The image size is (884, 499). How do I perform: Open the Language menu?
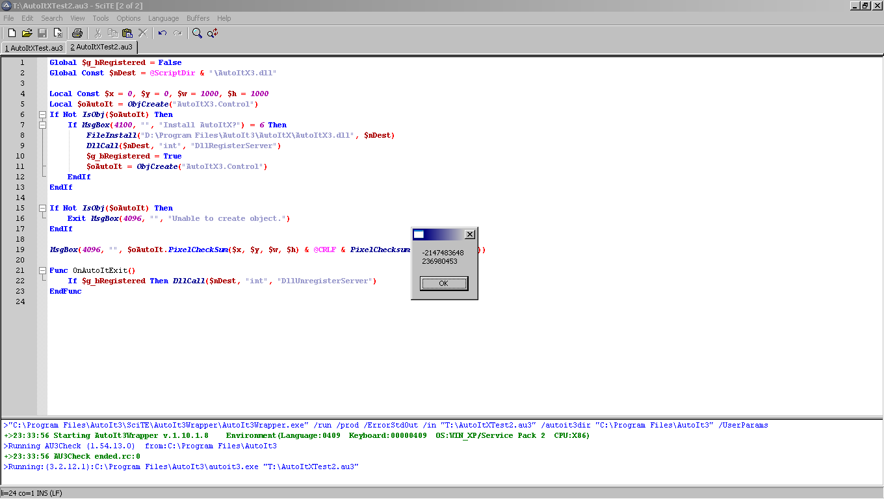coord(164,18)
